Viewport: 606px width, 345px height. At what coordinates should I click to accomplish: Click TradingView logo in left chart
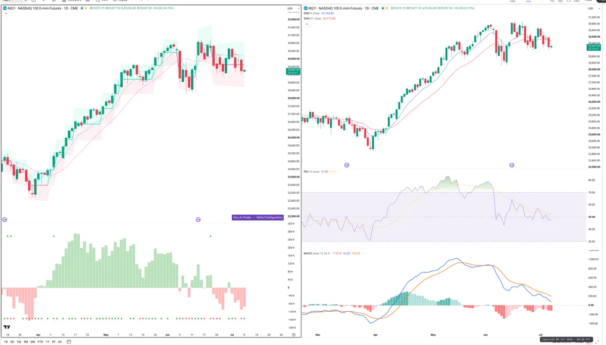coord(7,327)
